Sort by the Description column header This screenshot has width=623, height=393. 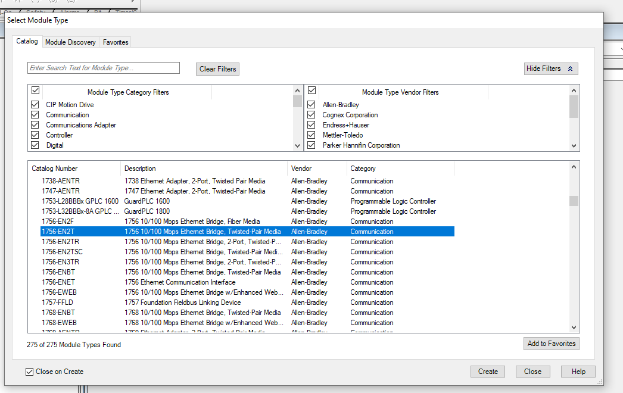(204, 169)
